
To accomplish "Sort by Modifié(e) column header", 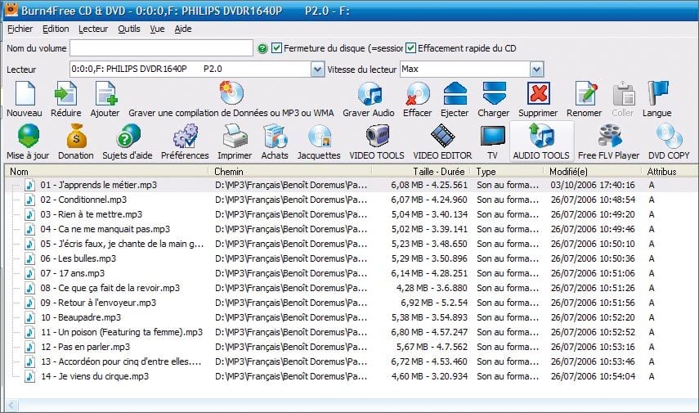I will (x=593, y=171).
